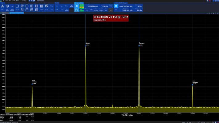Click the Auto button in Intermodulation Analyzer
219x123 pixels.
tap(116, 10)
